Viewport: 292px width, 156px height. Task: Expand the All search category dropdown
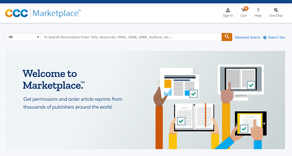pos(24,37)
